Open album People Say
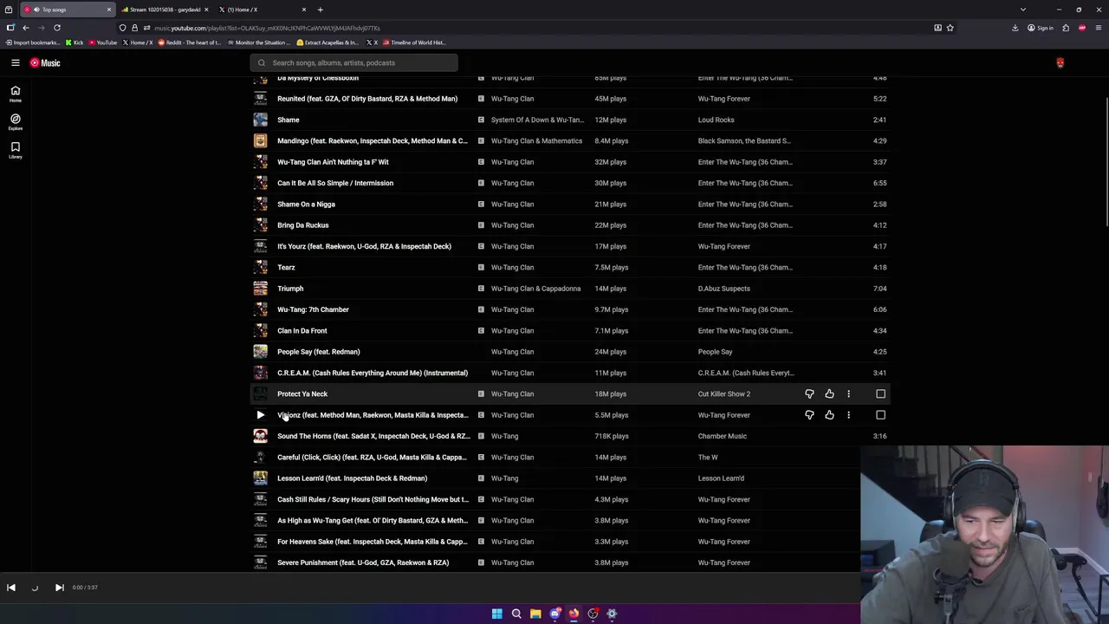This screenshot has width=1109, height=624. pos(715,352)
